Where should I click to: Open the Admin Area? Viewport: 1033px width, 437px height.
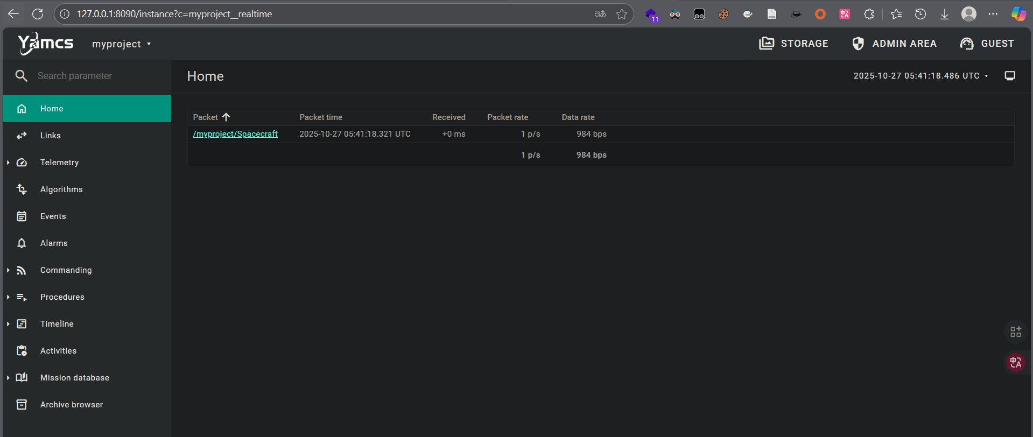(894, 44)
